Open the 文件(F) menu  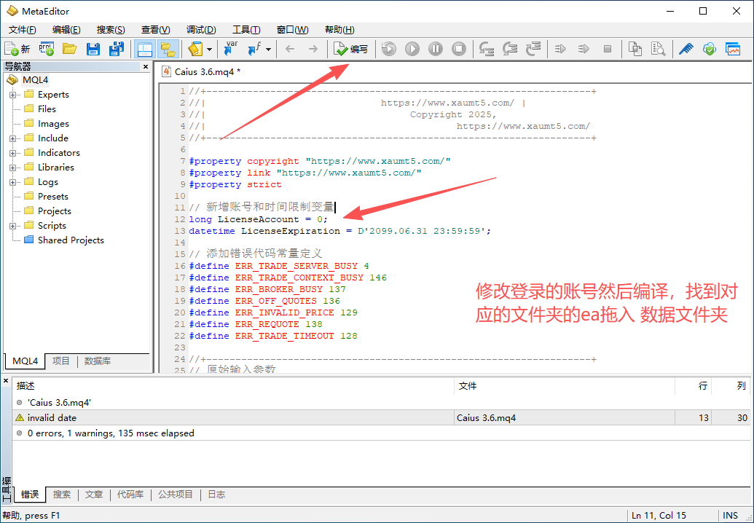click(23, 30)
